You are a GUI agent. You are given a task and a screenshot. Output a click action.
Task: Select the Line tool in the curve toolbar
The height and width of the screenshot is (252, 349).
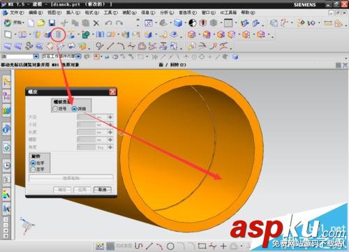point(110,46)
